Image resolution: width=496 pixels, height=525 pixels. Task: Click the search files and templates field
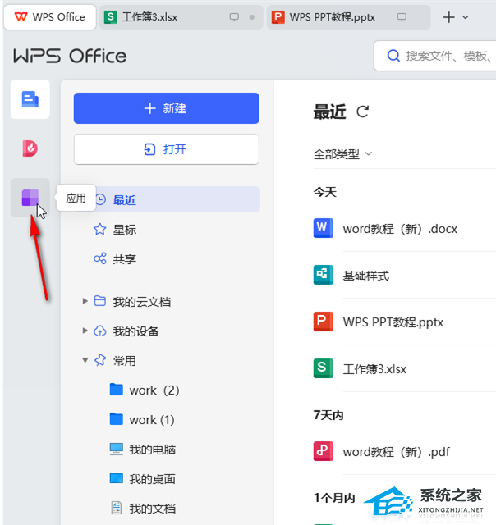pos(435,56)
